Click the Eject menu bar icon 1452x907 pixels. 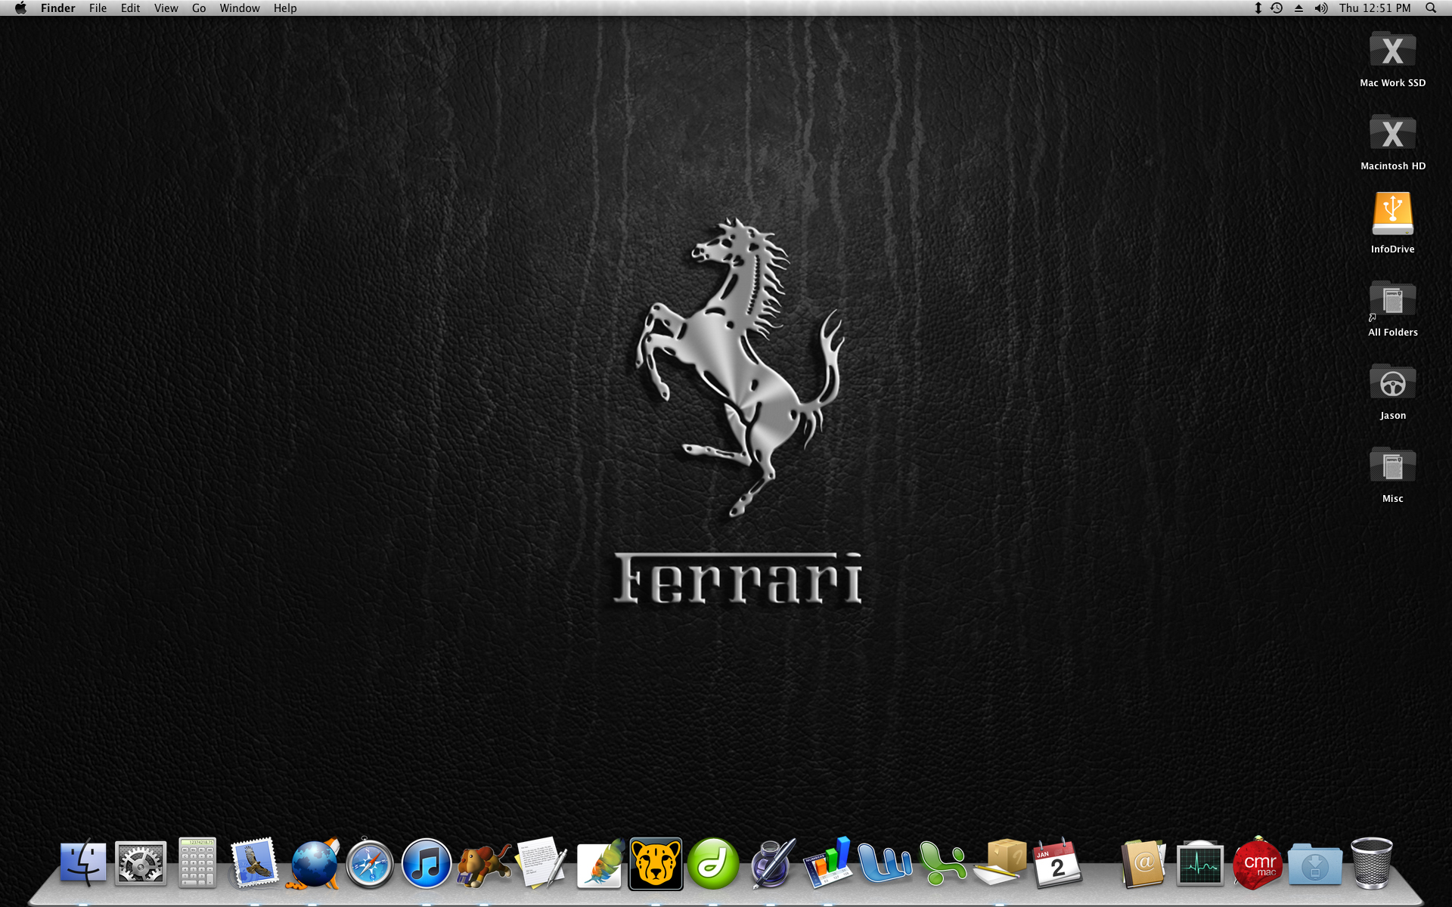1298,8
